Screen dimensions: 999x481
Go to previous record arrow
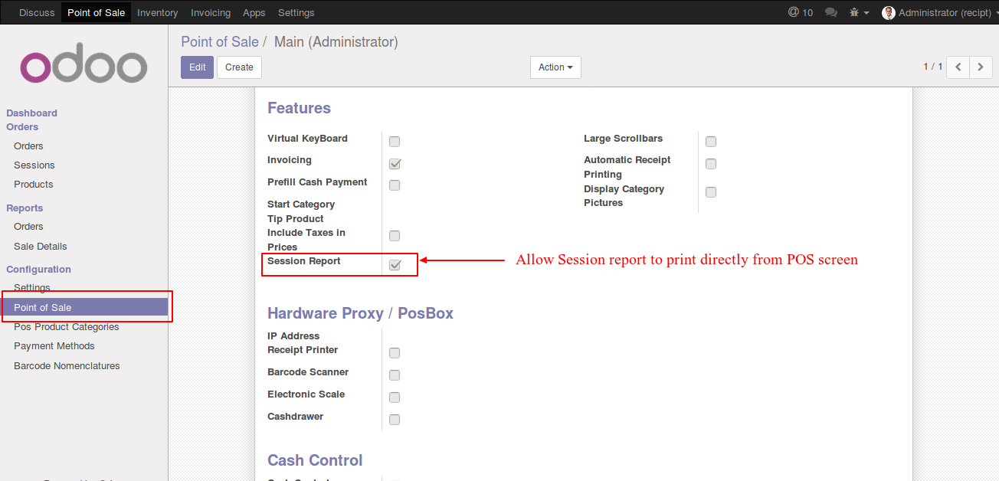click(x=958, y=67)
